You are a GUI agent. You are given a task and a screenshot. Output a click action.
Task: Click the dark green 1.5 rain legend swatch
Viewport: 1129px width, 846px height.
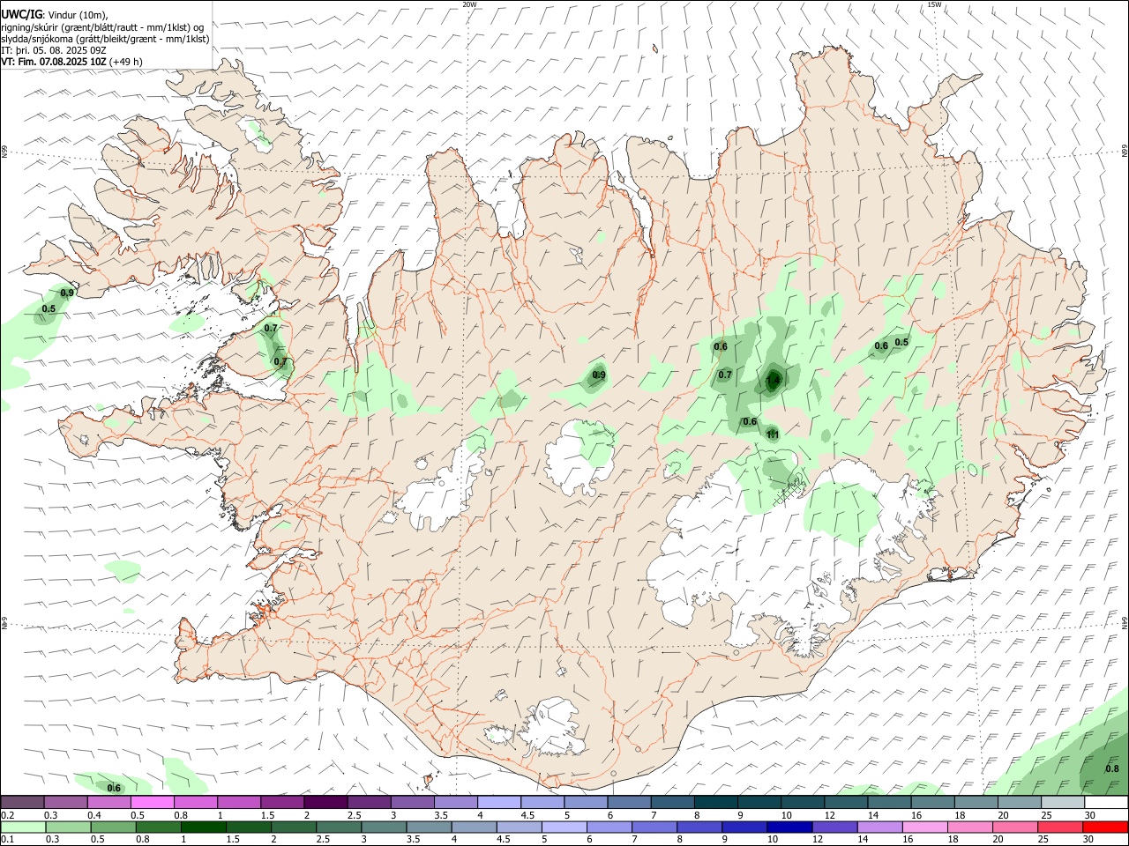tap(248, 827)
